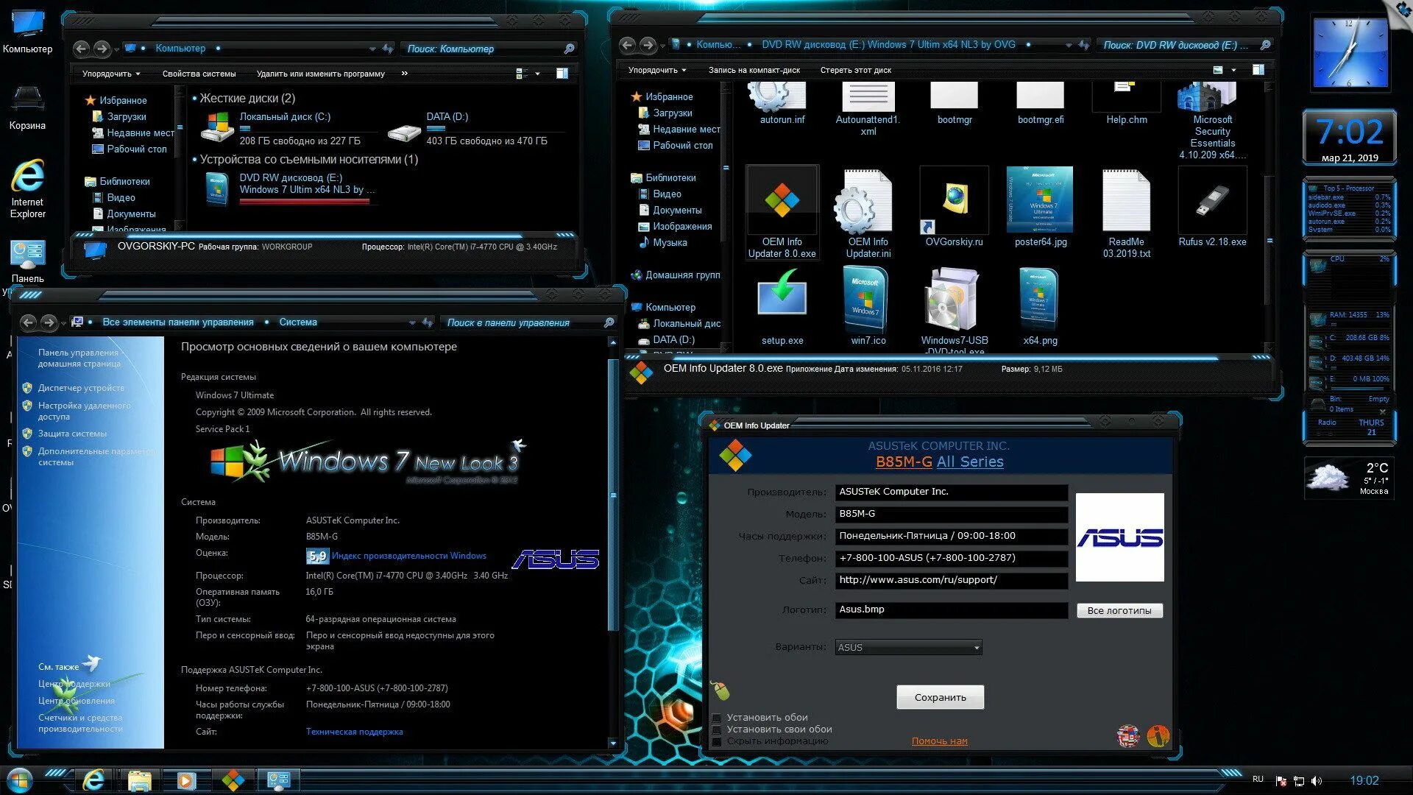Expand the 'Упорядочить' menu in Computer window
This screenshot has width=1413, height=795.
(110, 74)
